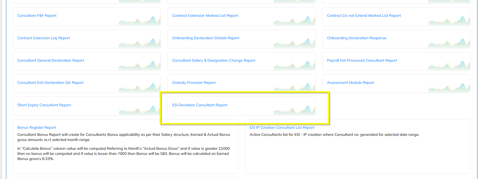Open the ESI Deviation Consultant Report link

coord(200,105)
